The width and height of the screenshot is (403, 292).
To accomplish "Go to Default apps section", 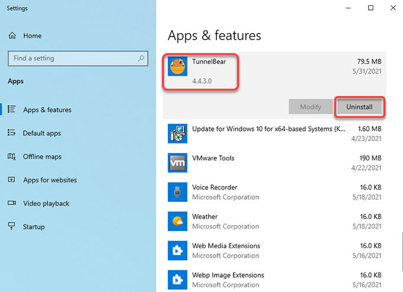I will (x=42, y=133).
